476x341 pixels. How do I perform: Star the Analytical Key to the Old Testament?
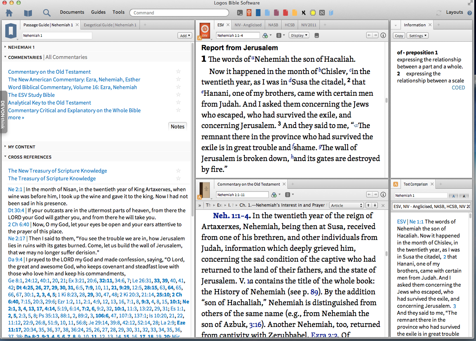[178, 102]
